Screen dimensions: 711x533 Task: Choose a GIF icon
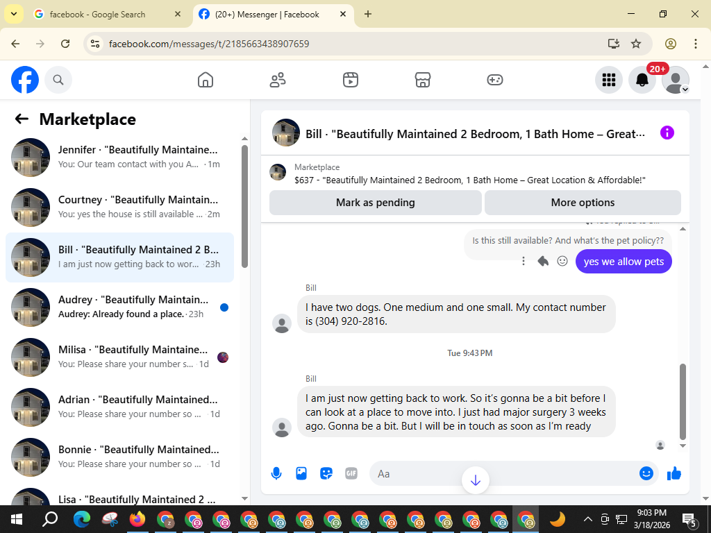(x=351, y=473)
